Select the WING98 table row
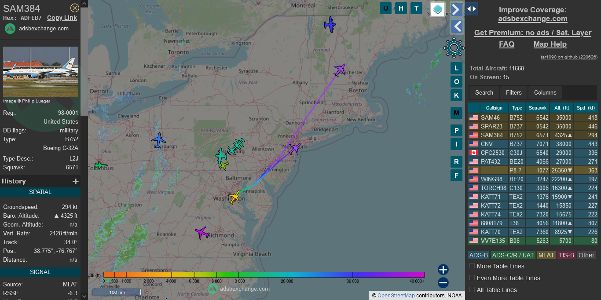The width and height of the screenshot is (601, 300). [x=533, y=179]
